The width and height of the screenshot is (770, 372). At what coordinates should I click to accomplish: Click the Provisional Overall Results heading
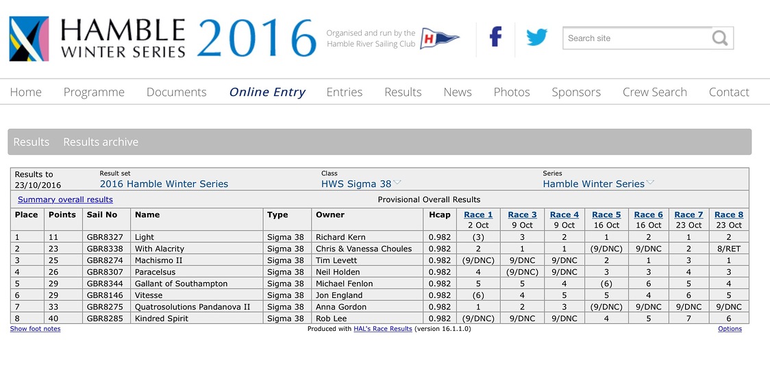(x=429, y=199)
